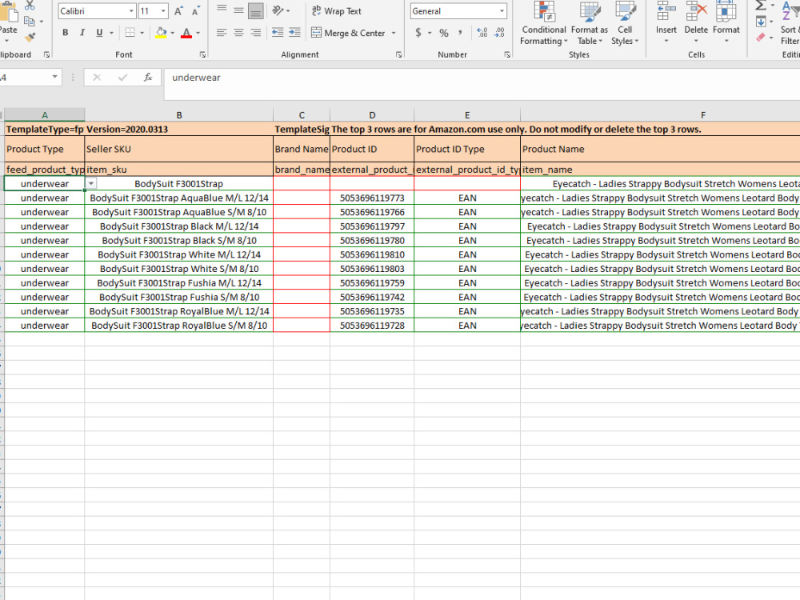
Task: Click Insert Function fx button
Action: (x=148, y=78)
